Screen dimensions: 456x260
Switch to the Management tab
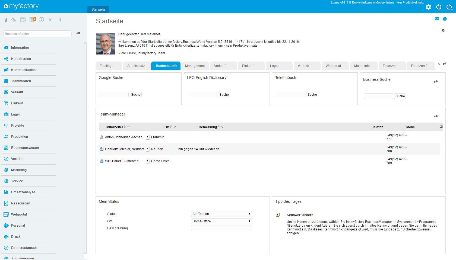[195, 66]
